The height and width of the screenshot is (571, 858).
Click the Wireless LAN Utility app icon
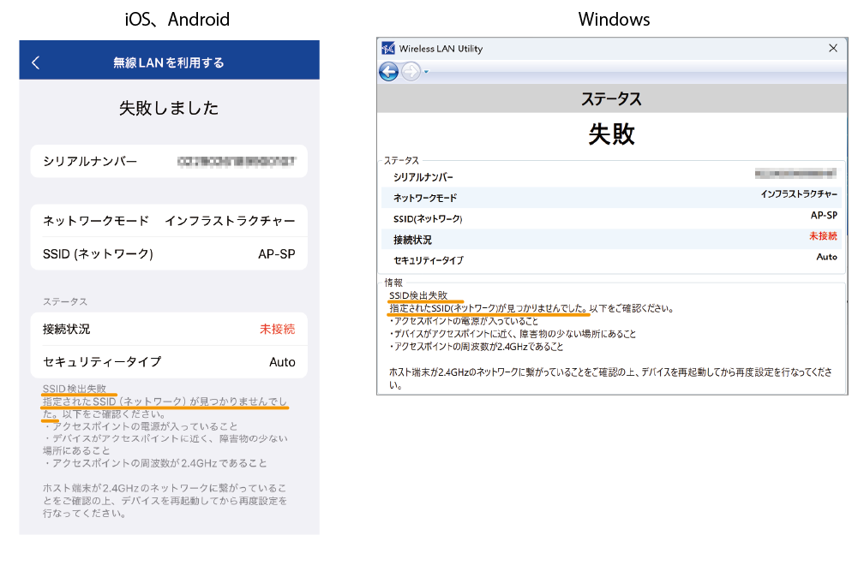(x=388, y=48)
